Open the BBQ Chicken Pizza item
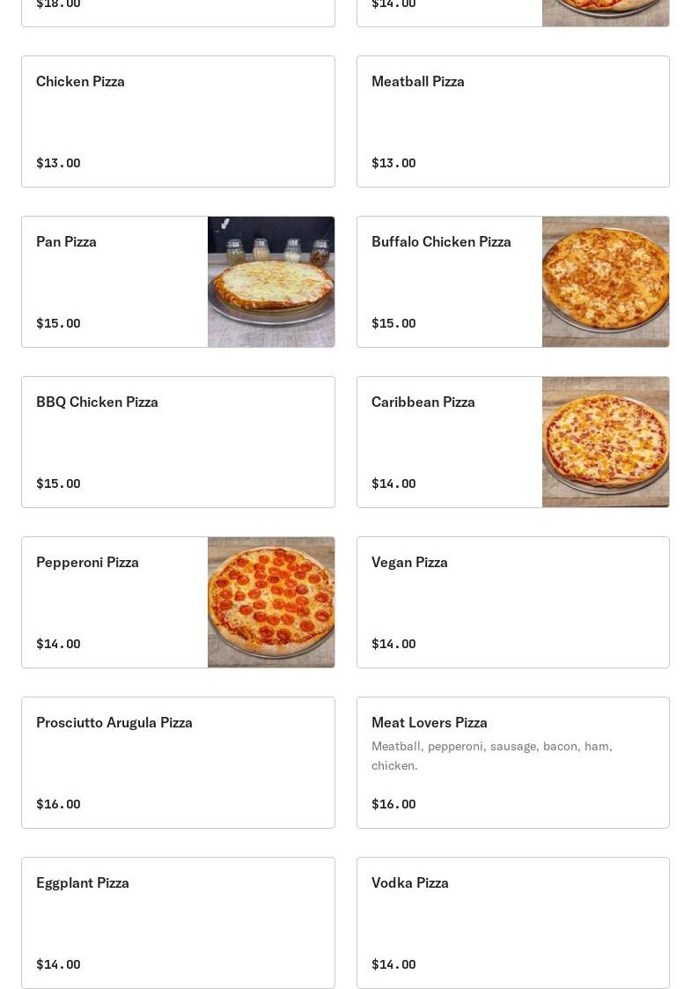691x989 pixels. click(x=178, y=442)
